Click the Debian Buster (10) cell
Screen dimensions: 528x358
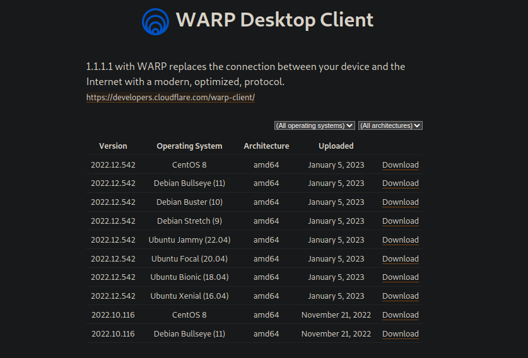click(189, 202)
